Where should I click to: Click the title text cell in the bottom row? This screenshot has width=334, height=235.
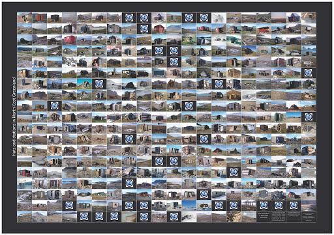coord(264,217)
